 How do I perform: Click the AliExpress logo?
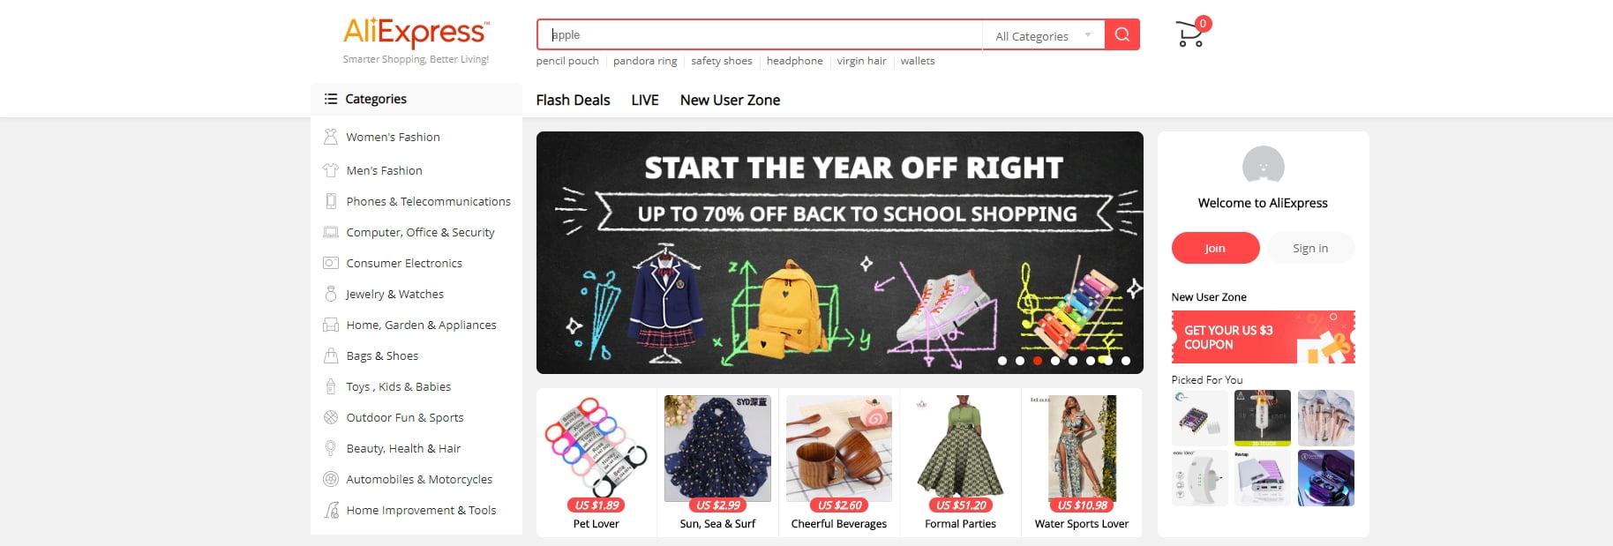click(416, 34)
